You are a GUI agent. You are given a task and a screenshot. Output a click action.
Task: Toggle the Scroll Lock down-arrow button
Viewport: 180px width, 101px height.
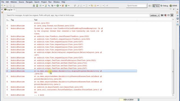(x=172, y=15)
